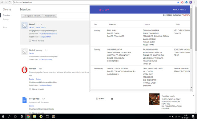This screenshot has height=123, width=197.
Task: Open Details link for Google Docs
Action: [x=31, y=106]
